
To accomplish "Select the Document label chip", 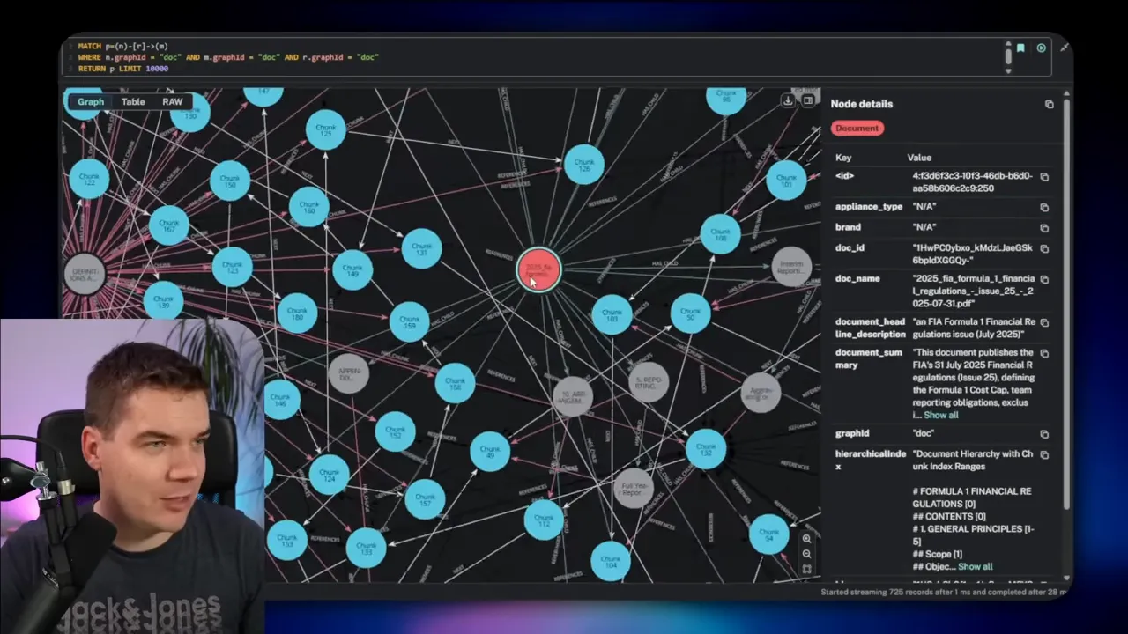I will 857,128.
